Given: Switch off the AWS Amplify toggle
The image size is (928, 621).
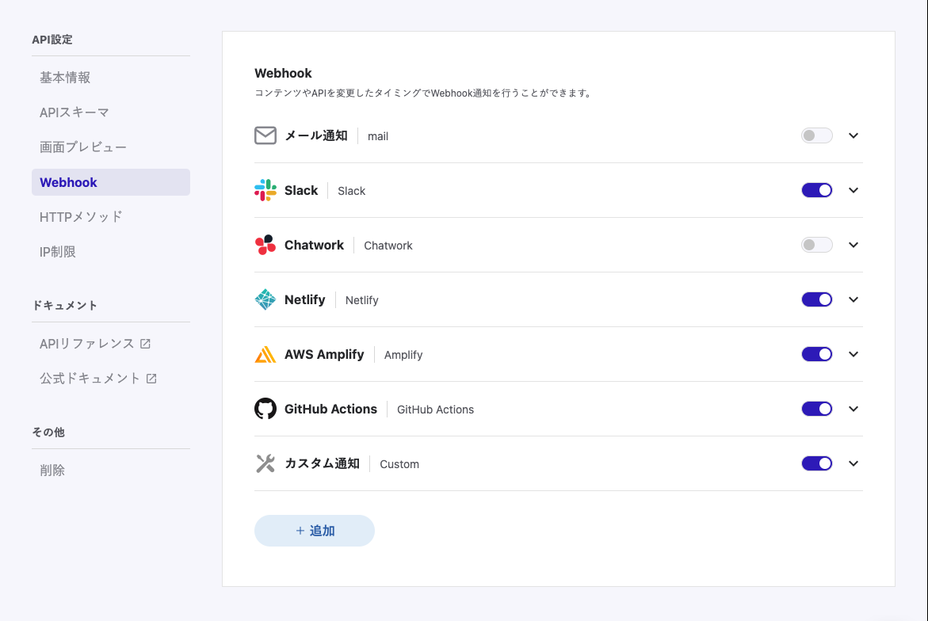Looking at the screenshot, I should point(817,354).
